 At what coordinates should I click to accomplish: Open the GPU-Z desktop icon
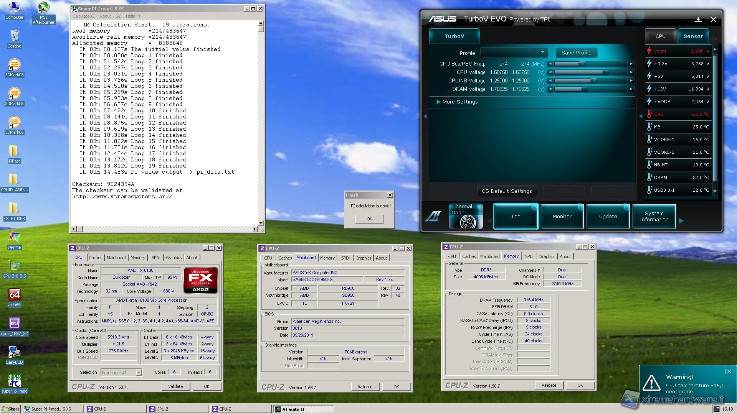[14, 266]
